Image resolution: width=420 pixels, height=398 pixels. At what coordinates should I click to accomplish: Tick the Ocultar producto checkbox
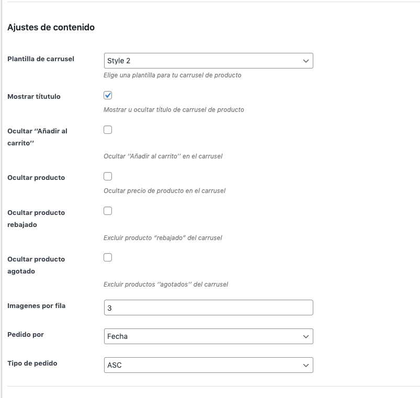tap(108, 176)
